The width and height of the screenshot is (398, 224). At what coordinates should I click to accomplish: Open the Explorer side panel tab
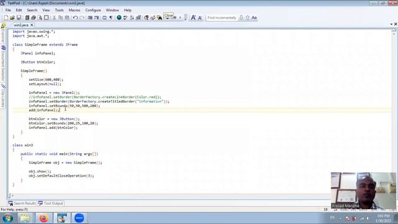tap(3, 34)
